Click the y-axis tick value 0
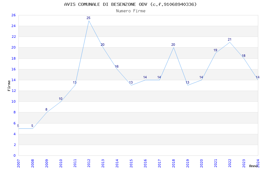The width and height of the screenshot is (261, 169). (14, 156)
